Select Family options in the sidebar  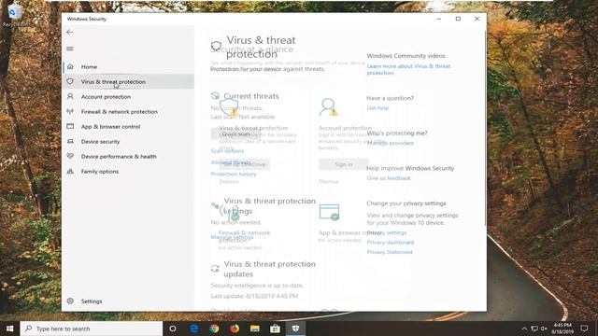128,172
